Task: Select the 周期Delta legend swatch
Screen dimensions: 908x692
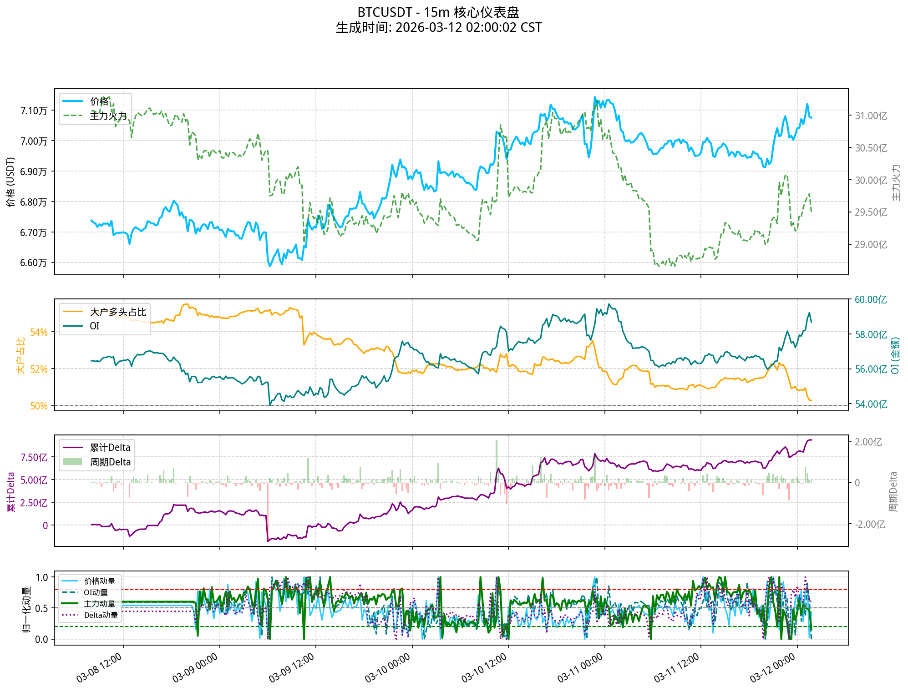Action: (72, 462)
